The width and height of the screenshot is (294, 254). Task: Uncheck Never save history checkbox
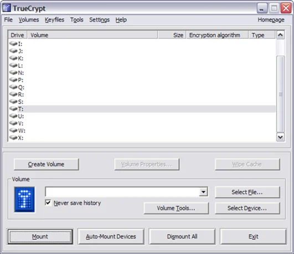pos(48,202)
